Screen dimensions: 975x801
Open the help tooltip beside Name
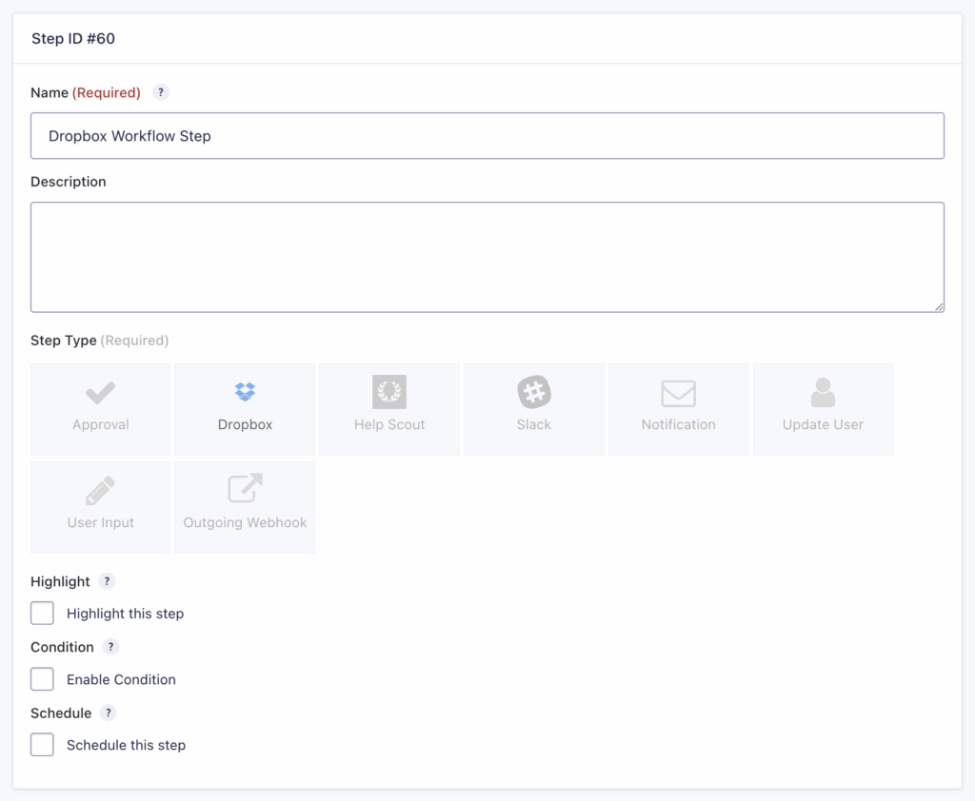coord(160,92)
